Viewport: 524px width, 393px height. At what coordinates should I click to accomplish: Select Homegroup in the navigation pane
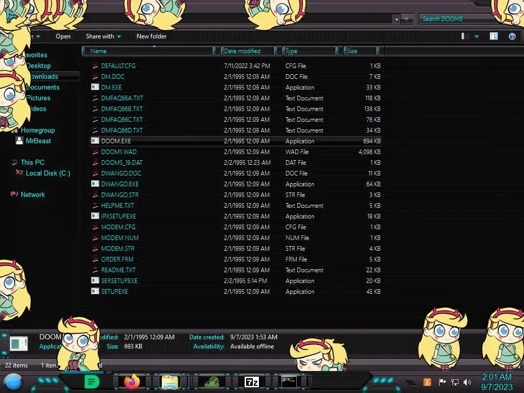[x=38, y=130]
